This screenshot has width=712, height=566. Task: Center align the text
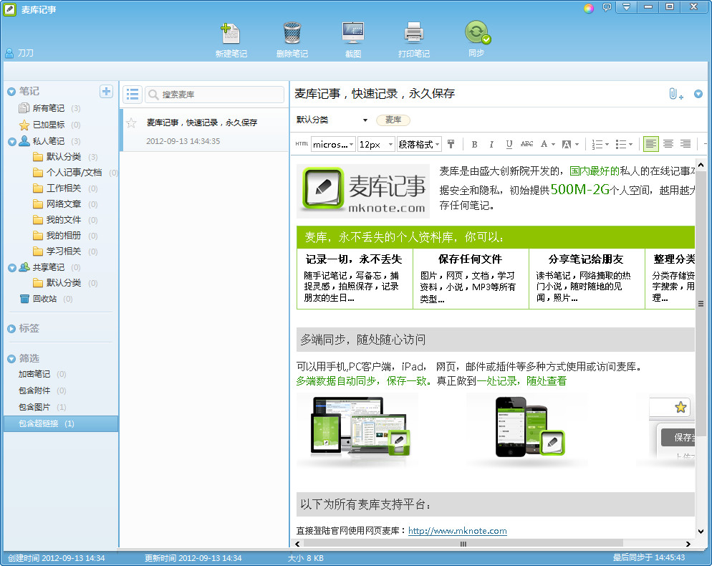668,144
